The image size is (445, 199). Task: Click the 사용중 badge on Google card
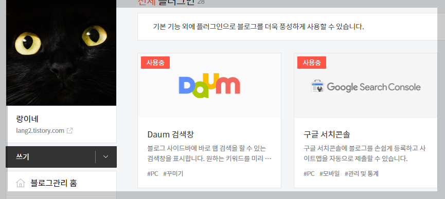tap(312, 63)
